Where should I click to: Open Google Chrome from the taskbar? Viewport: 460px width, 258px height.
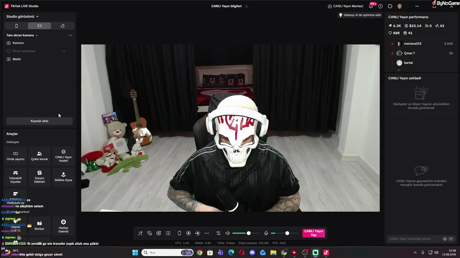pyautogui.click(x=199, y=253)
